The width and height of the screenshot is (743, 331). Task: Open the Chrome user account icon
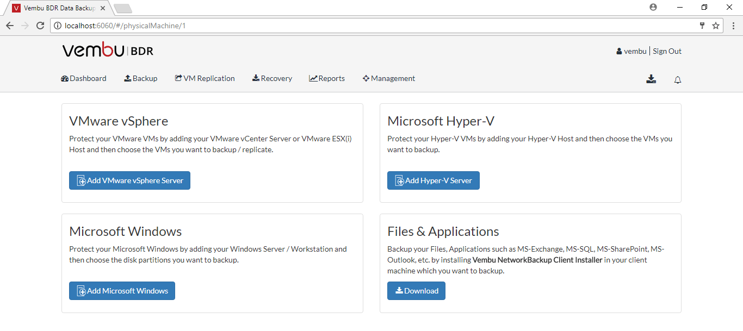[x=653, y=7]
